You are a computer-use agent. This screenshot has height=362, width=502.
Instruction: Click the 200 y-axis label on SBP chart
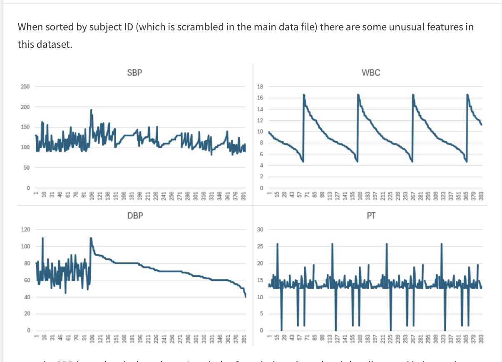25,107
